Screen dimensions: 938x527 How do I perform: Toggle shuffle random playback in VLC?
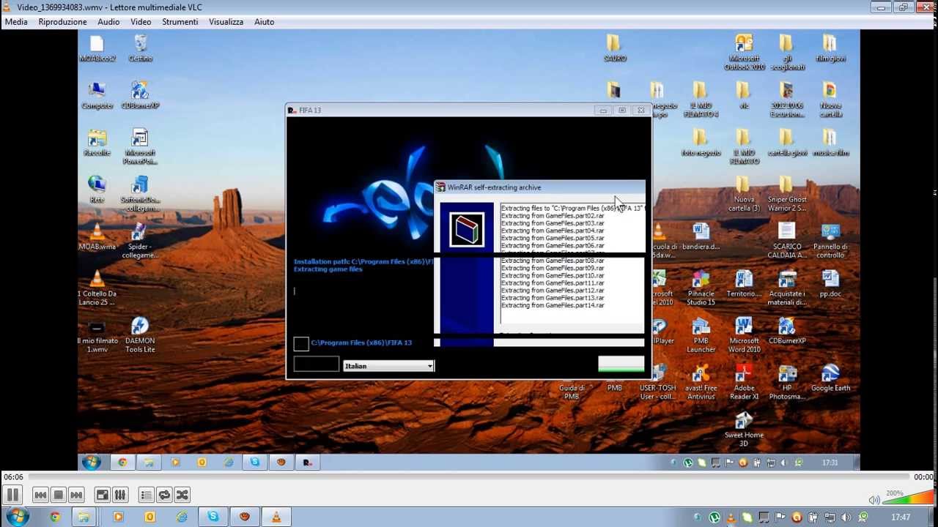click(x=182, y=496)
